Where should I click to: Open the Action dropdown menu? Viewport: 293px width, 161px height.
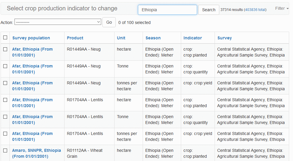(x=58, y=22)
